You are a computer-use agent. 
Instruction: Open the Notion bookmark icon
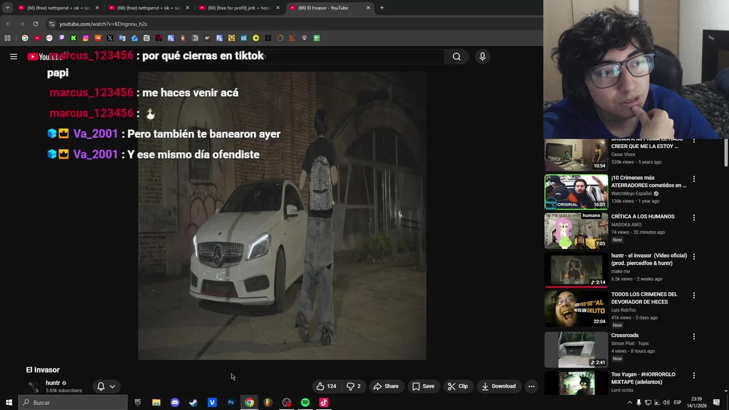(195, 38)
